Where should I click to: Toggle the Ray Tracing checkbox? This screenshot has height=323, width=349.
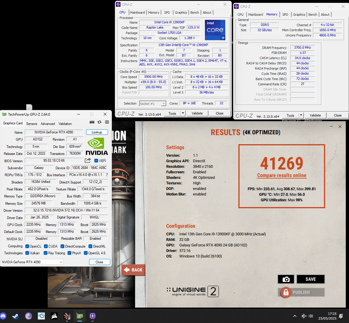click(x=46, y=253)
